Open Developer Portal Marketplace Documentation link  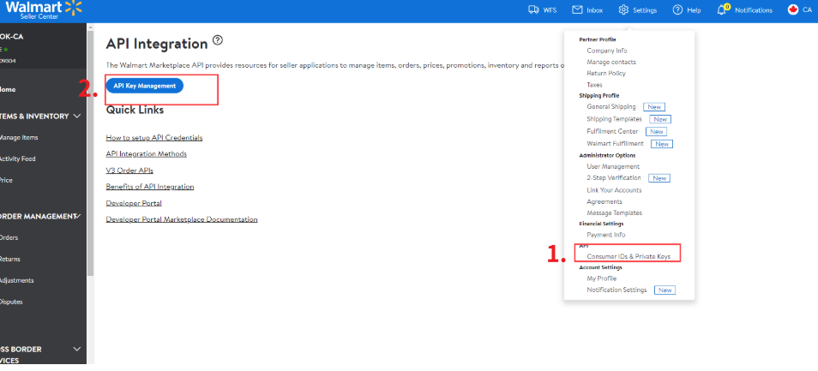click(182, 219)
